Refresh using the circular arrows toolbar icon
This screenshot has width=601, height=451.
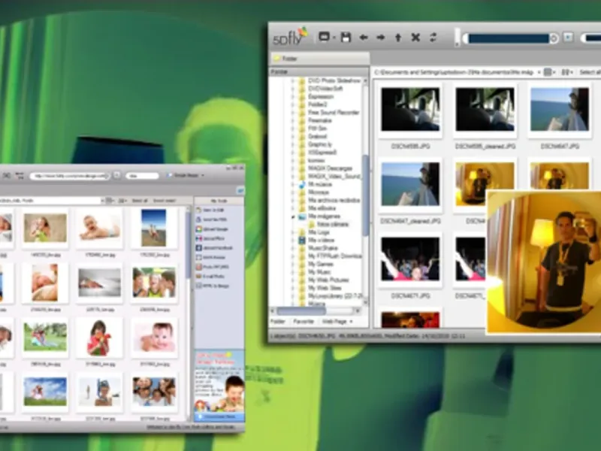[433, 37]
